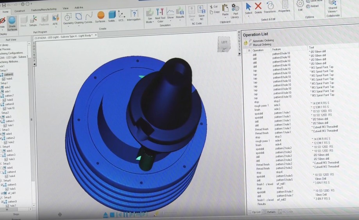Screen dimensions: 359x220
Task: Open the Add-Ins ribbon tab
Action: coord(79,7)
